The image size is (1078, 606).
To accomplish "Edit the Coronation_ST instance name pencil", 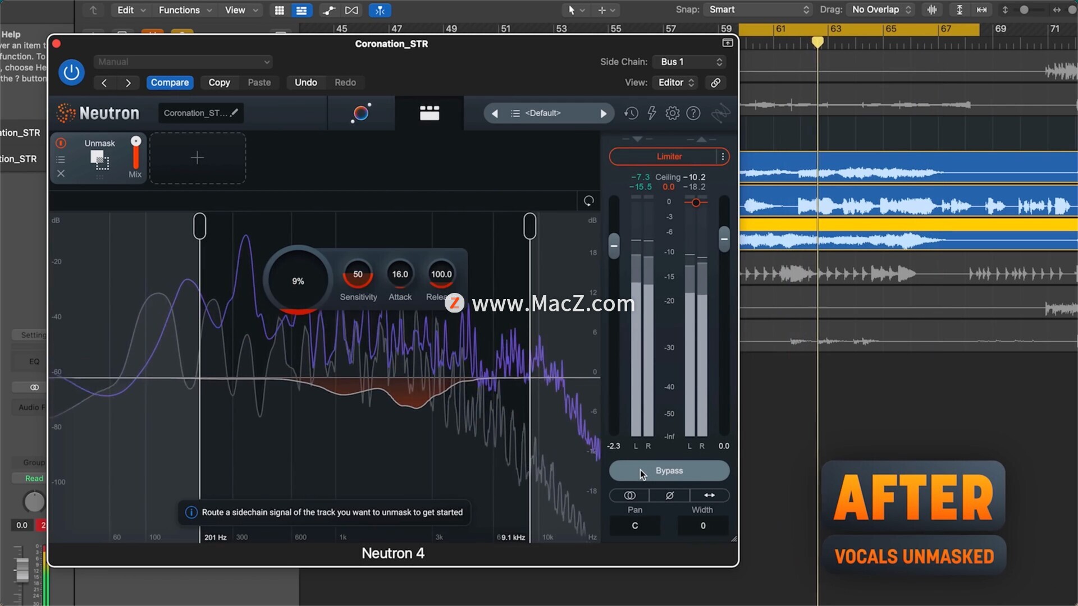I will tap(234, 113).
